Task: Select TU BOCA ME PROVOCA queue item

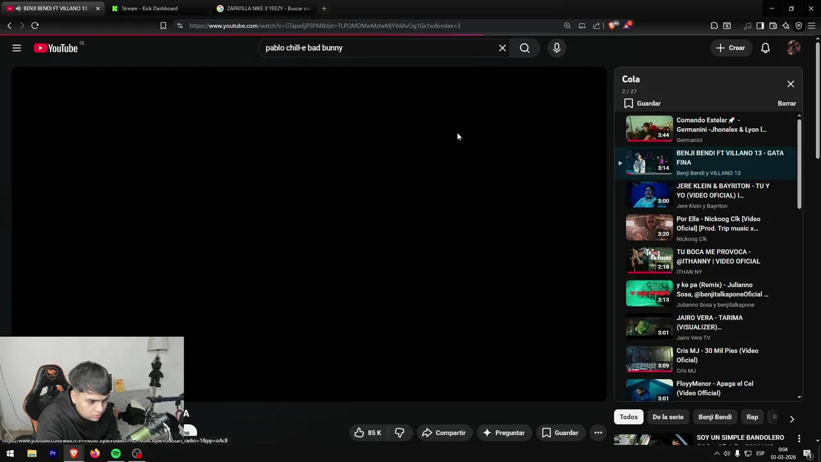Action: click(706, 261)
